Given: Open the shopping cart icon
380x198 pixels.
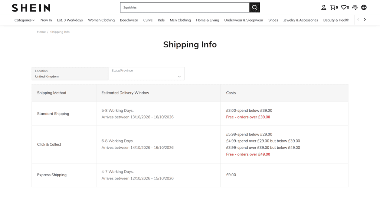Looking at the screenshot, I should (334, 7).
